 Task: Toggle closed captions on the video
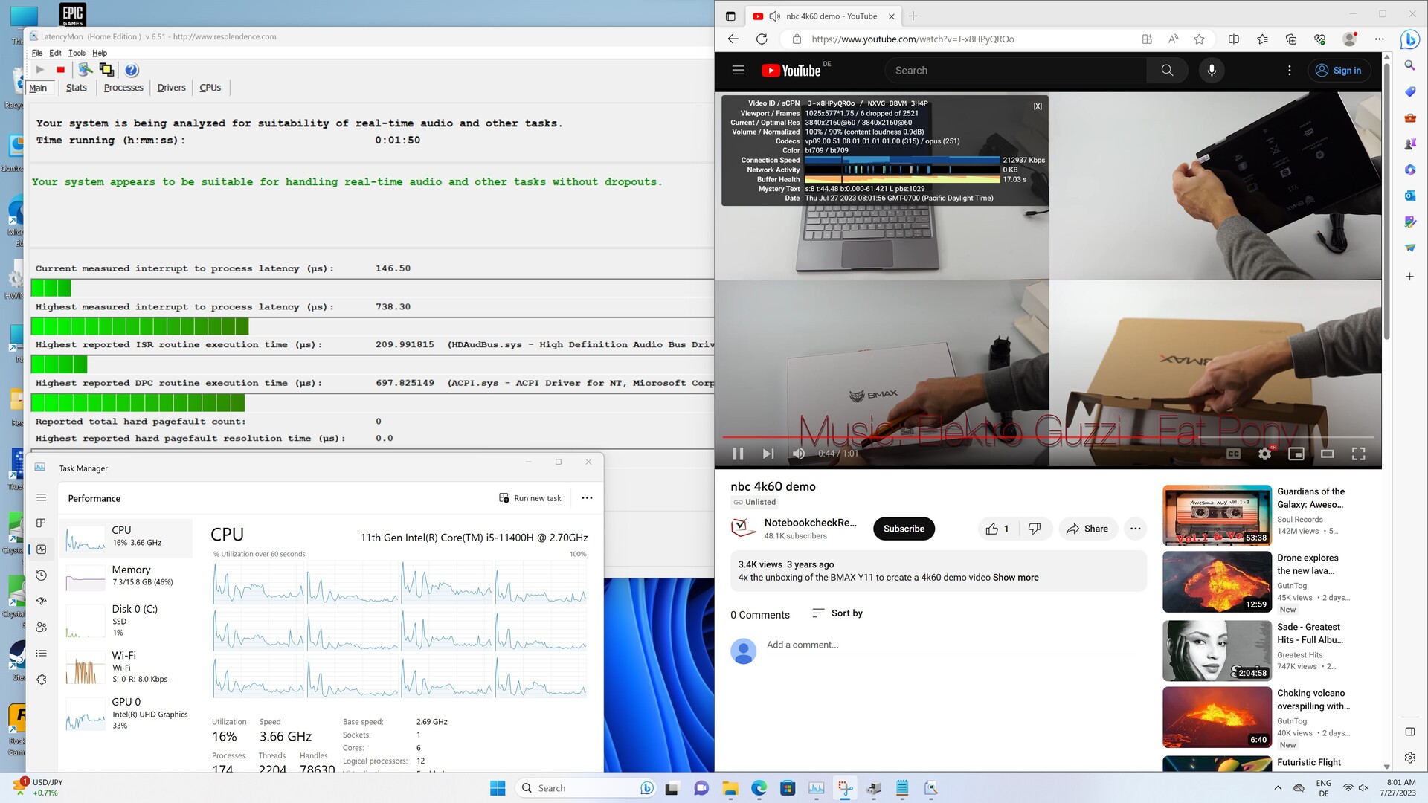click(1233, 454)
